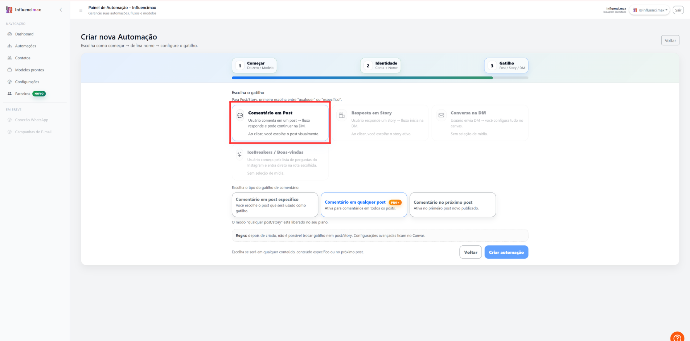Click the Dashboard icon in sidebar
This screenshot has height=341, width=690.
click(x=10, y=34)
